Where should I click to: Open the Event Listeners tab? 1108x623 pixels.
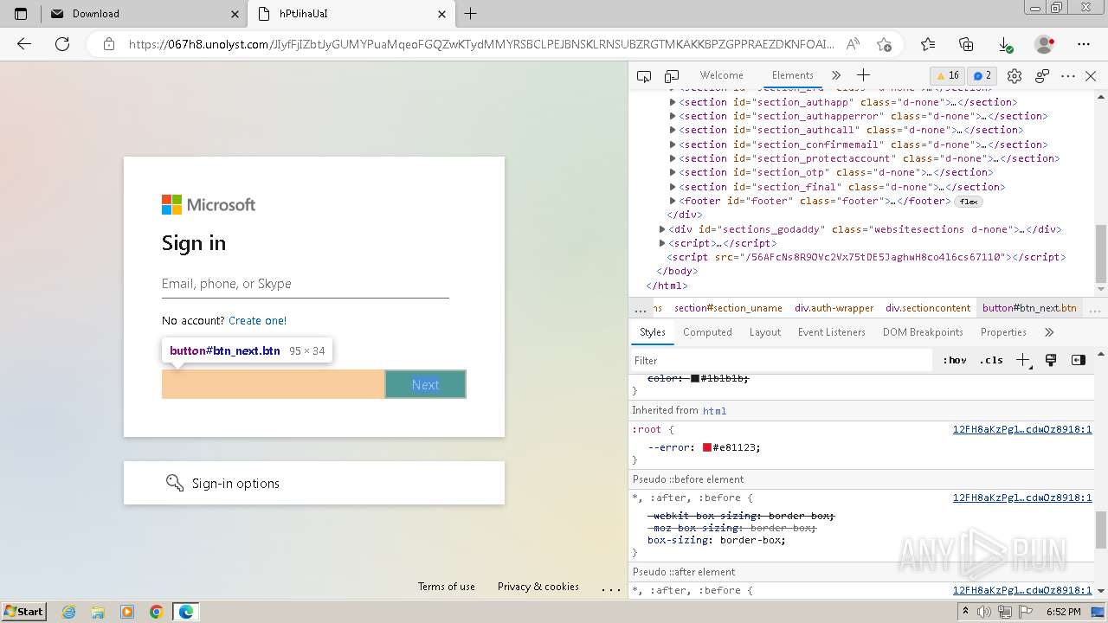pyautogui.click(x=832, y=332)
